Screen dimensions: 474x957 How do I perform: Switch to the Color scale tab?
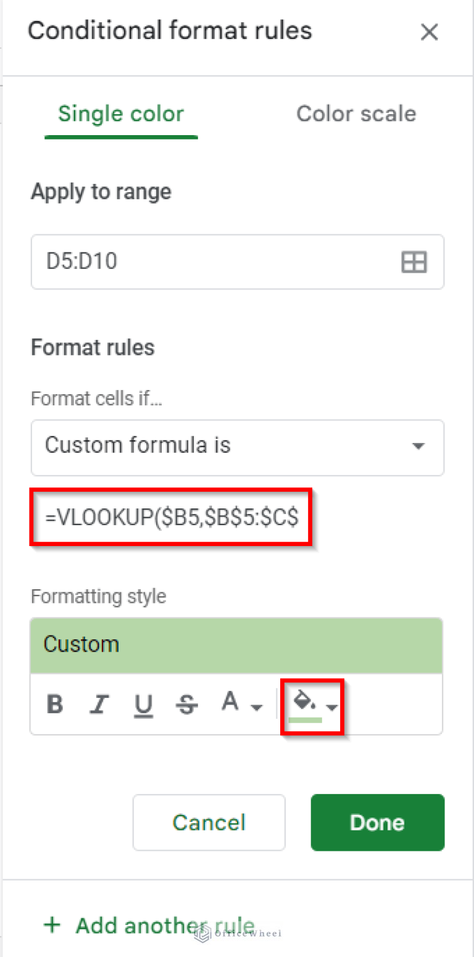pyautogui.click(x=356, y=114)
